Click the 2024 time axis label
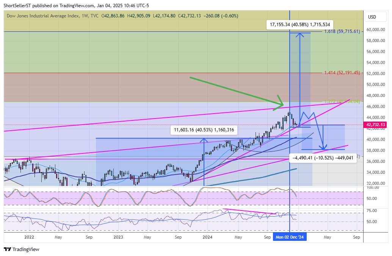 click(207, 237)
